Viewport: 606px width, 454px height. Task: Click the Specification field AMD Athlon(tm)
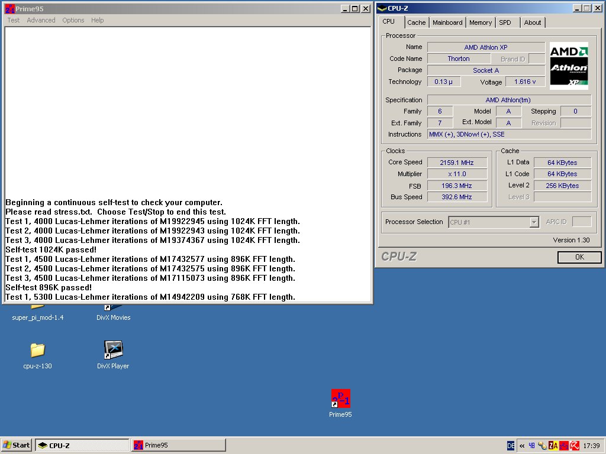click(509, 99)
